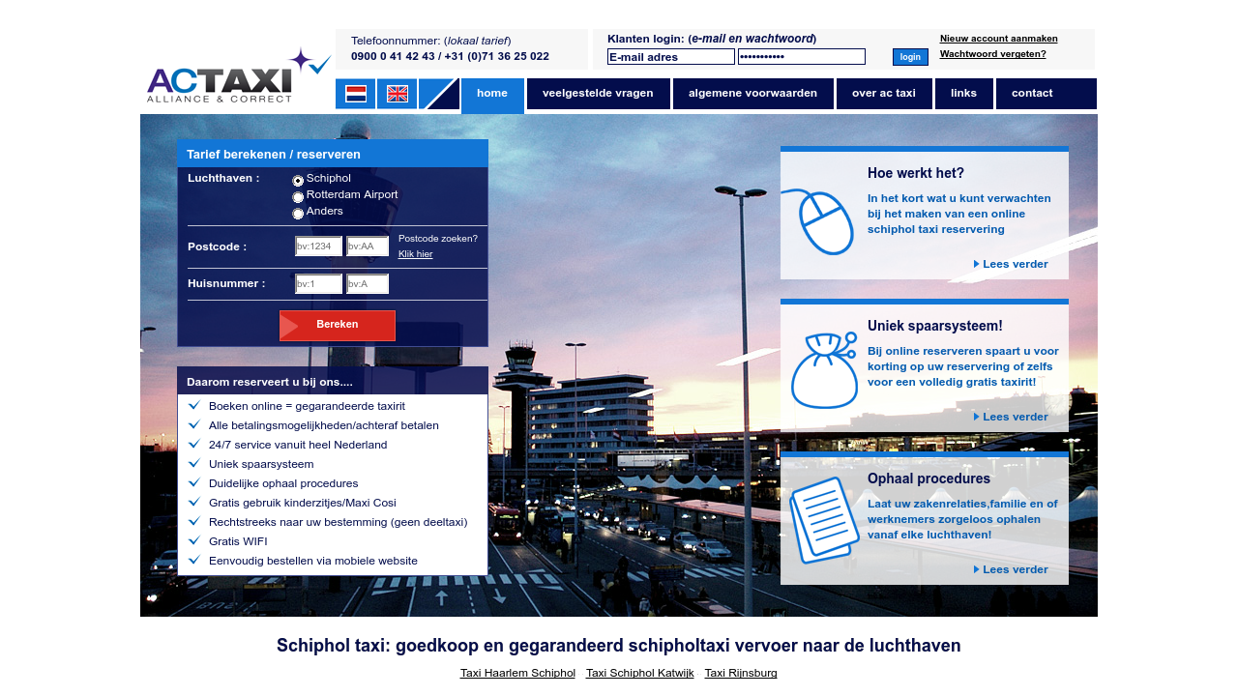Open the veelgestelde vragen menu item

598,94
